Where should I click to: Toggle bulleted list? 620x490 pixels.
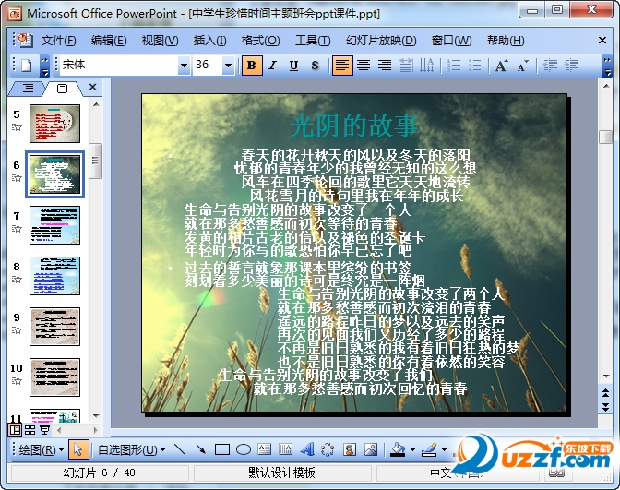474,66
